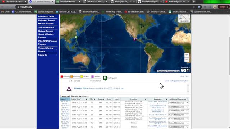Open Caribbean Tsunami Warning Program link
This screenshot has width=230, height=129.
(x=47, y=22)
